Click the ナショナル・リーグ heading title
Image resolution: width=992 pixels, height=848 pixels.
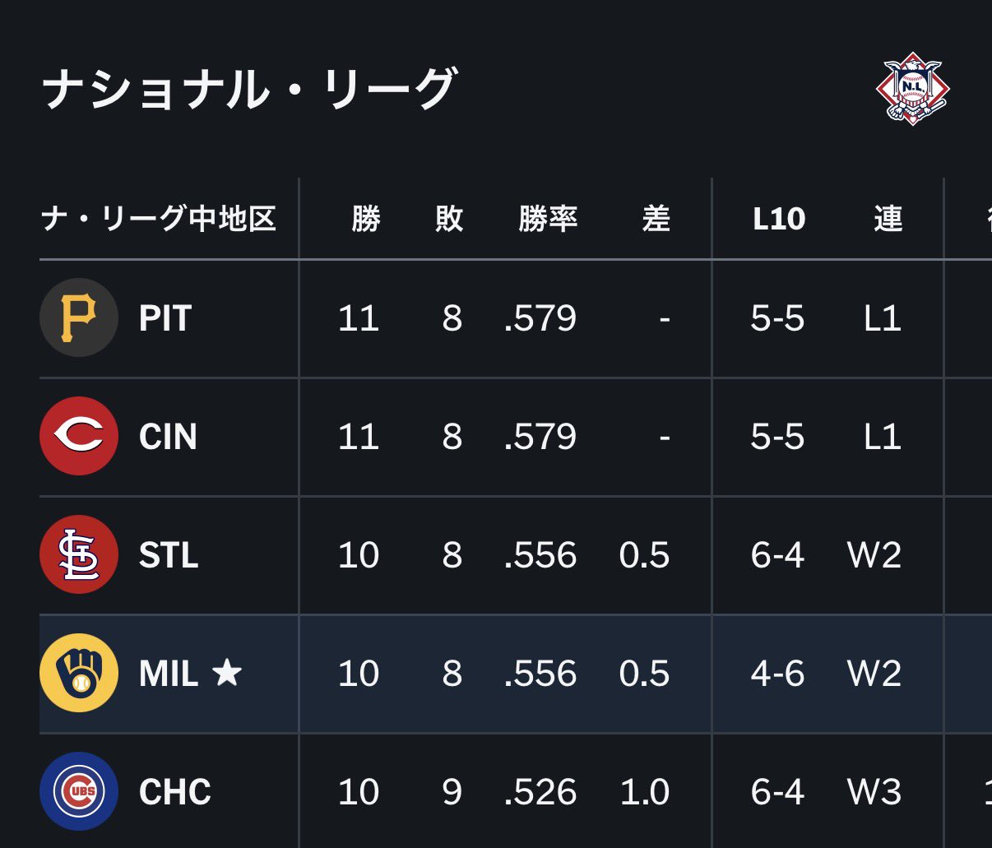pos(248,89)
